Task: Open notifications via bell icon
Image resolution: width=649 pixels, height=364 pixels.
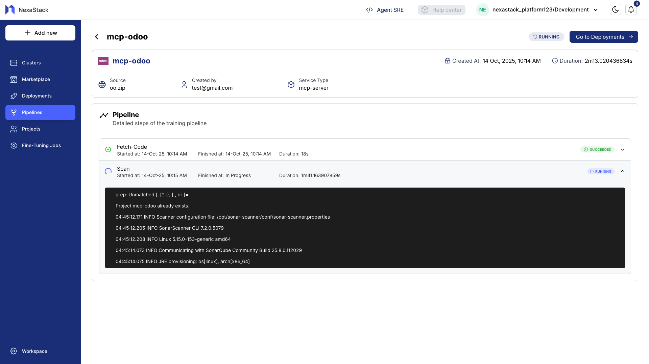Action: click(631, 9)
